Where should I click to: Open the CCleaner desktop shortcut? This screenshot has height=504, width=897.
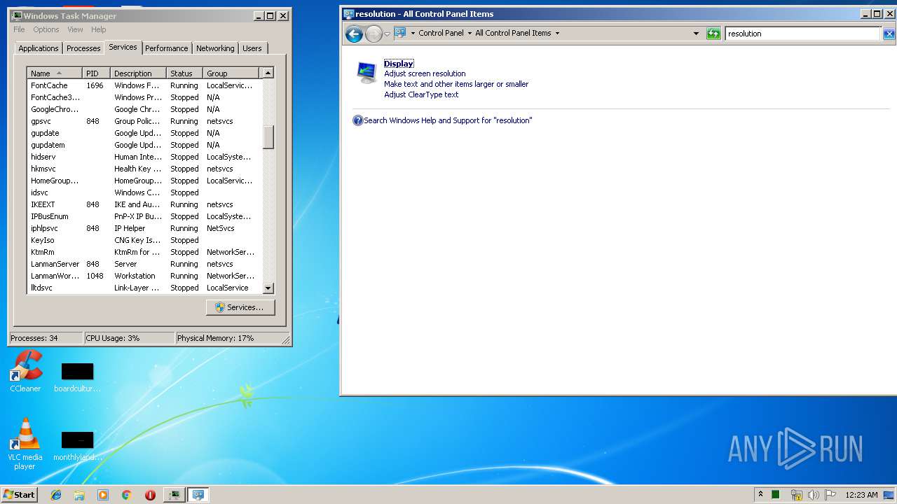pos(25,371)
